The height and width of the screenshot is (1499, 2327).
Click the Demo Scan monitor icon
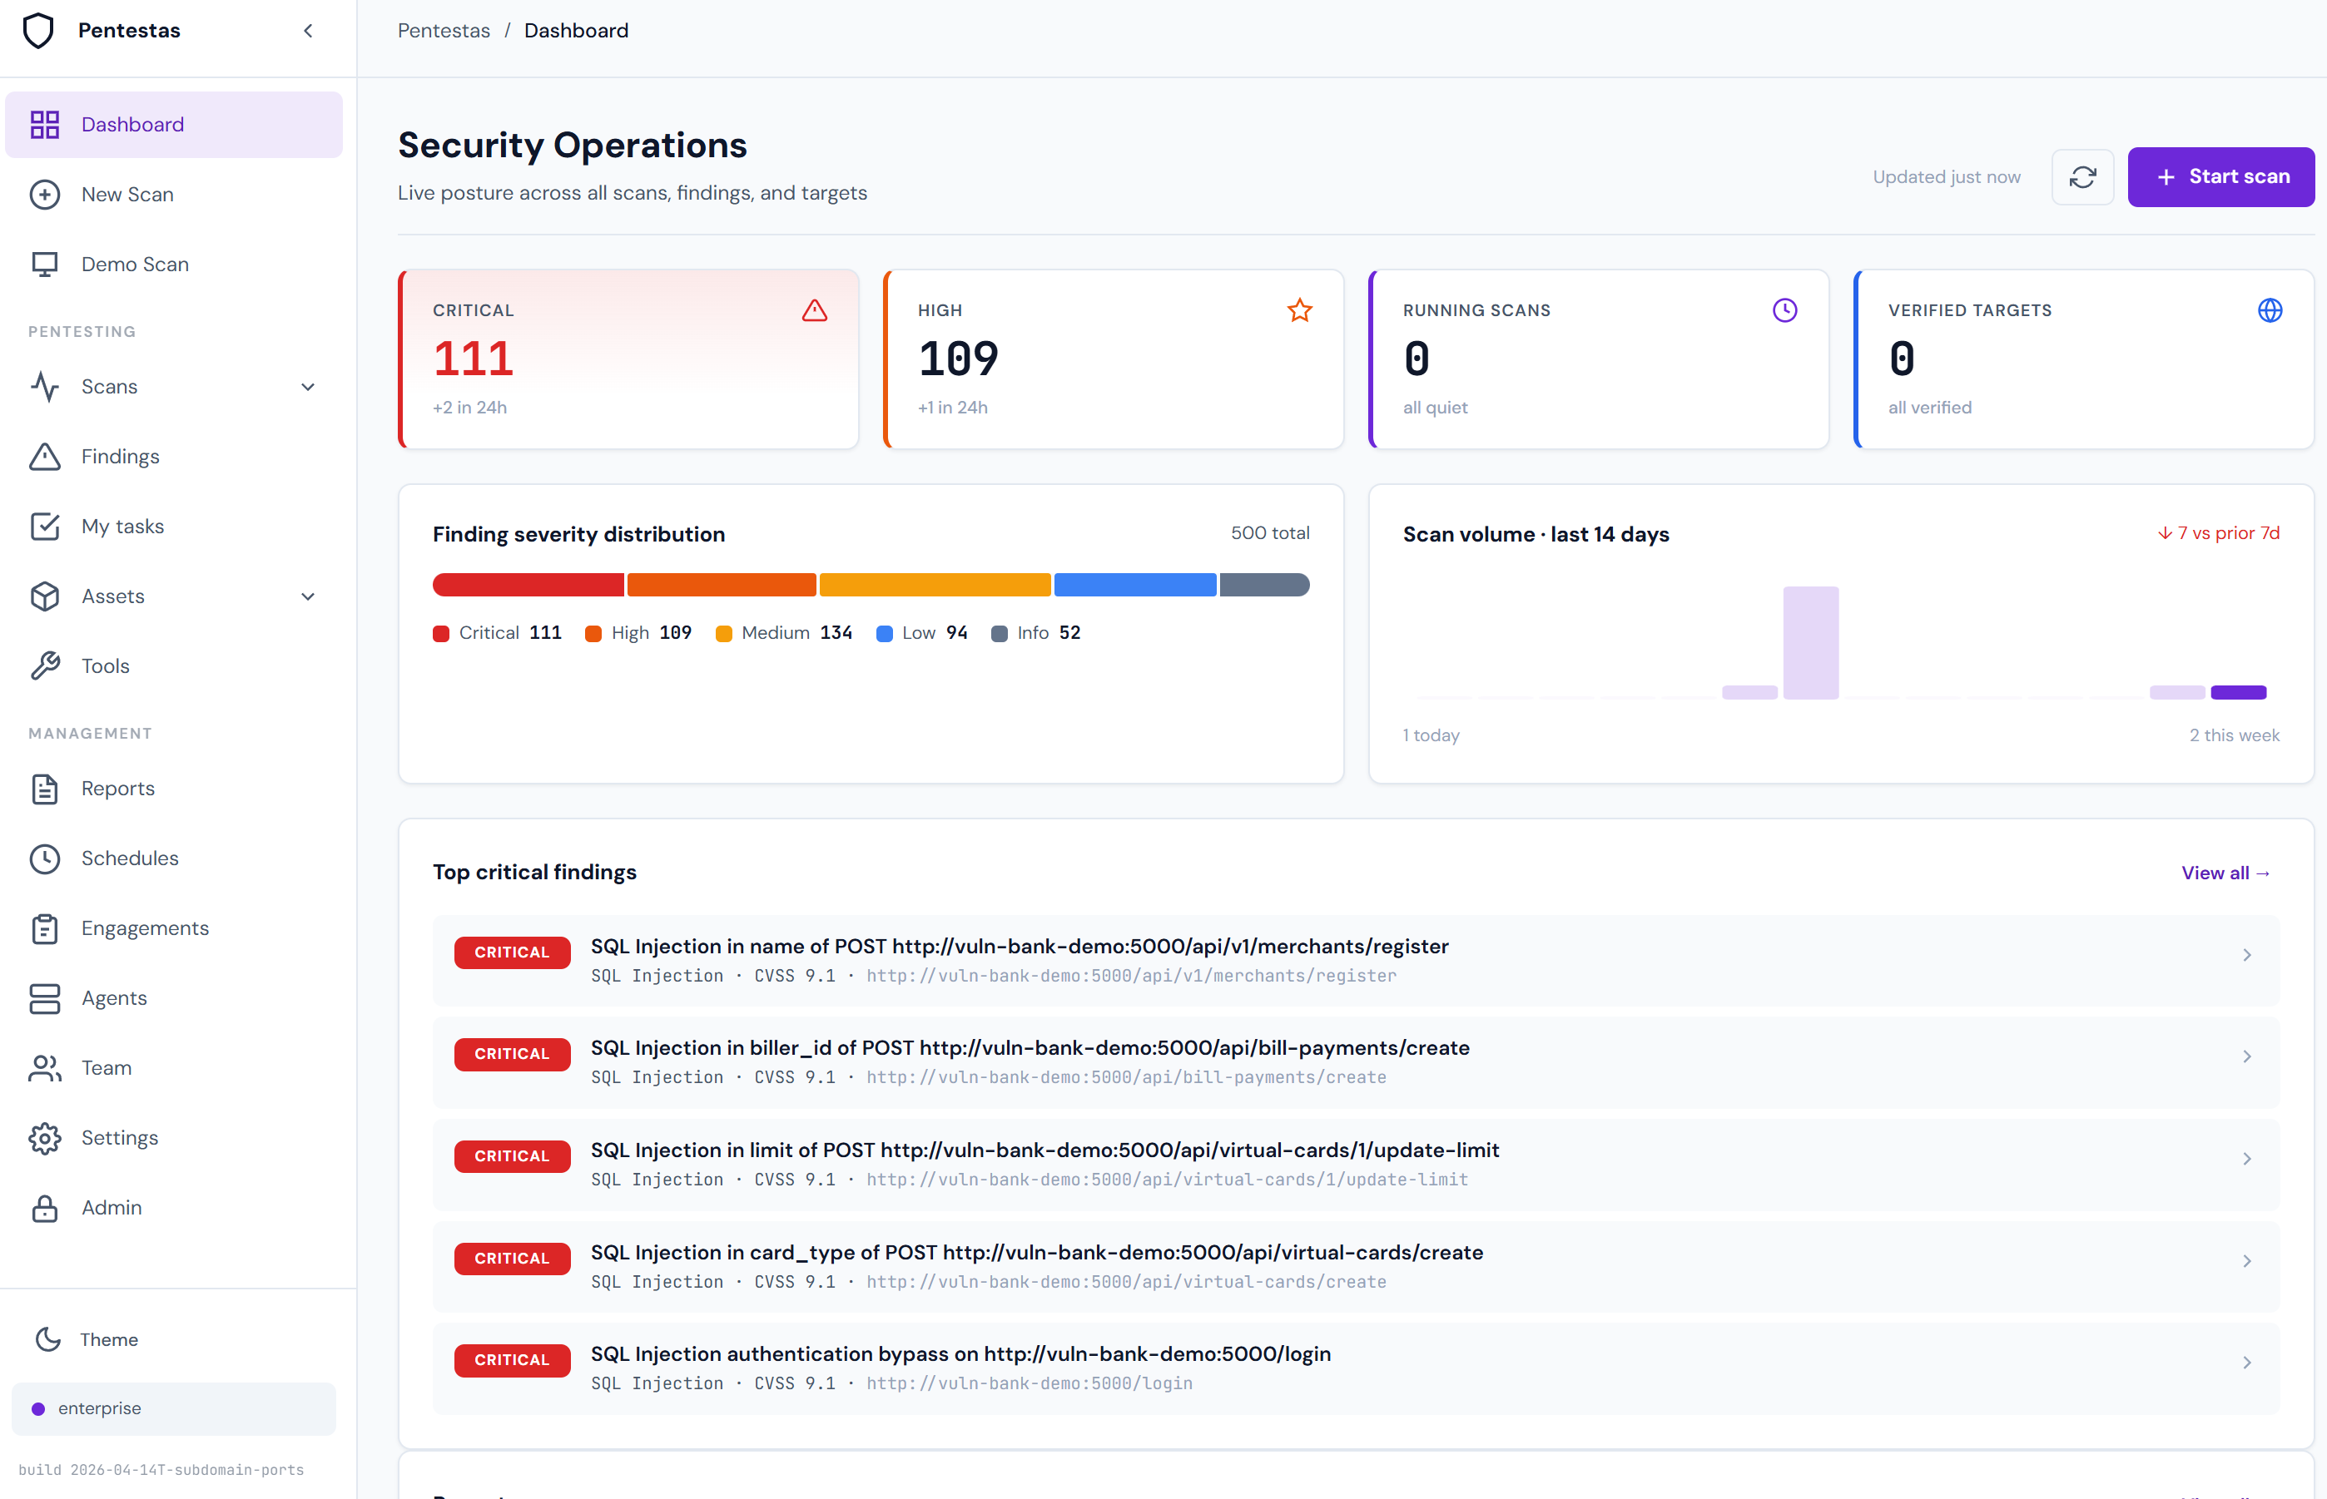pyautogui.click(x=45, y=265)
